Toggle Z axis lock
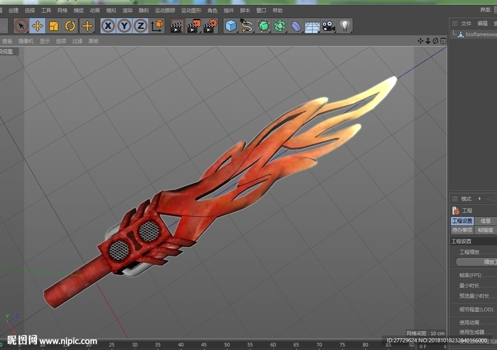 coord(140,26)
